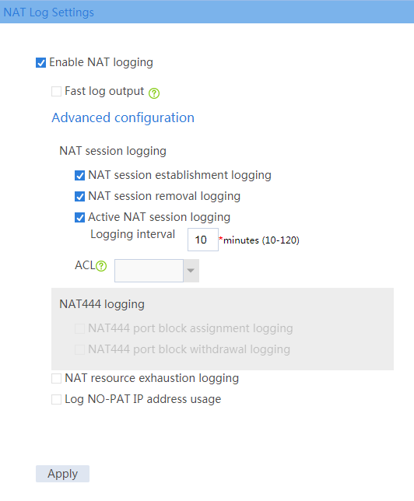
Task: Enable the Fast log output checkbox
Action: [56, 91]
